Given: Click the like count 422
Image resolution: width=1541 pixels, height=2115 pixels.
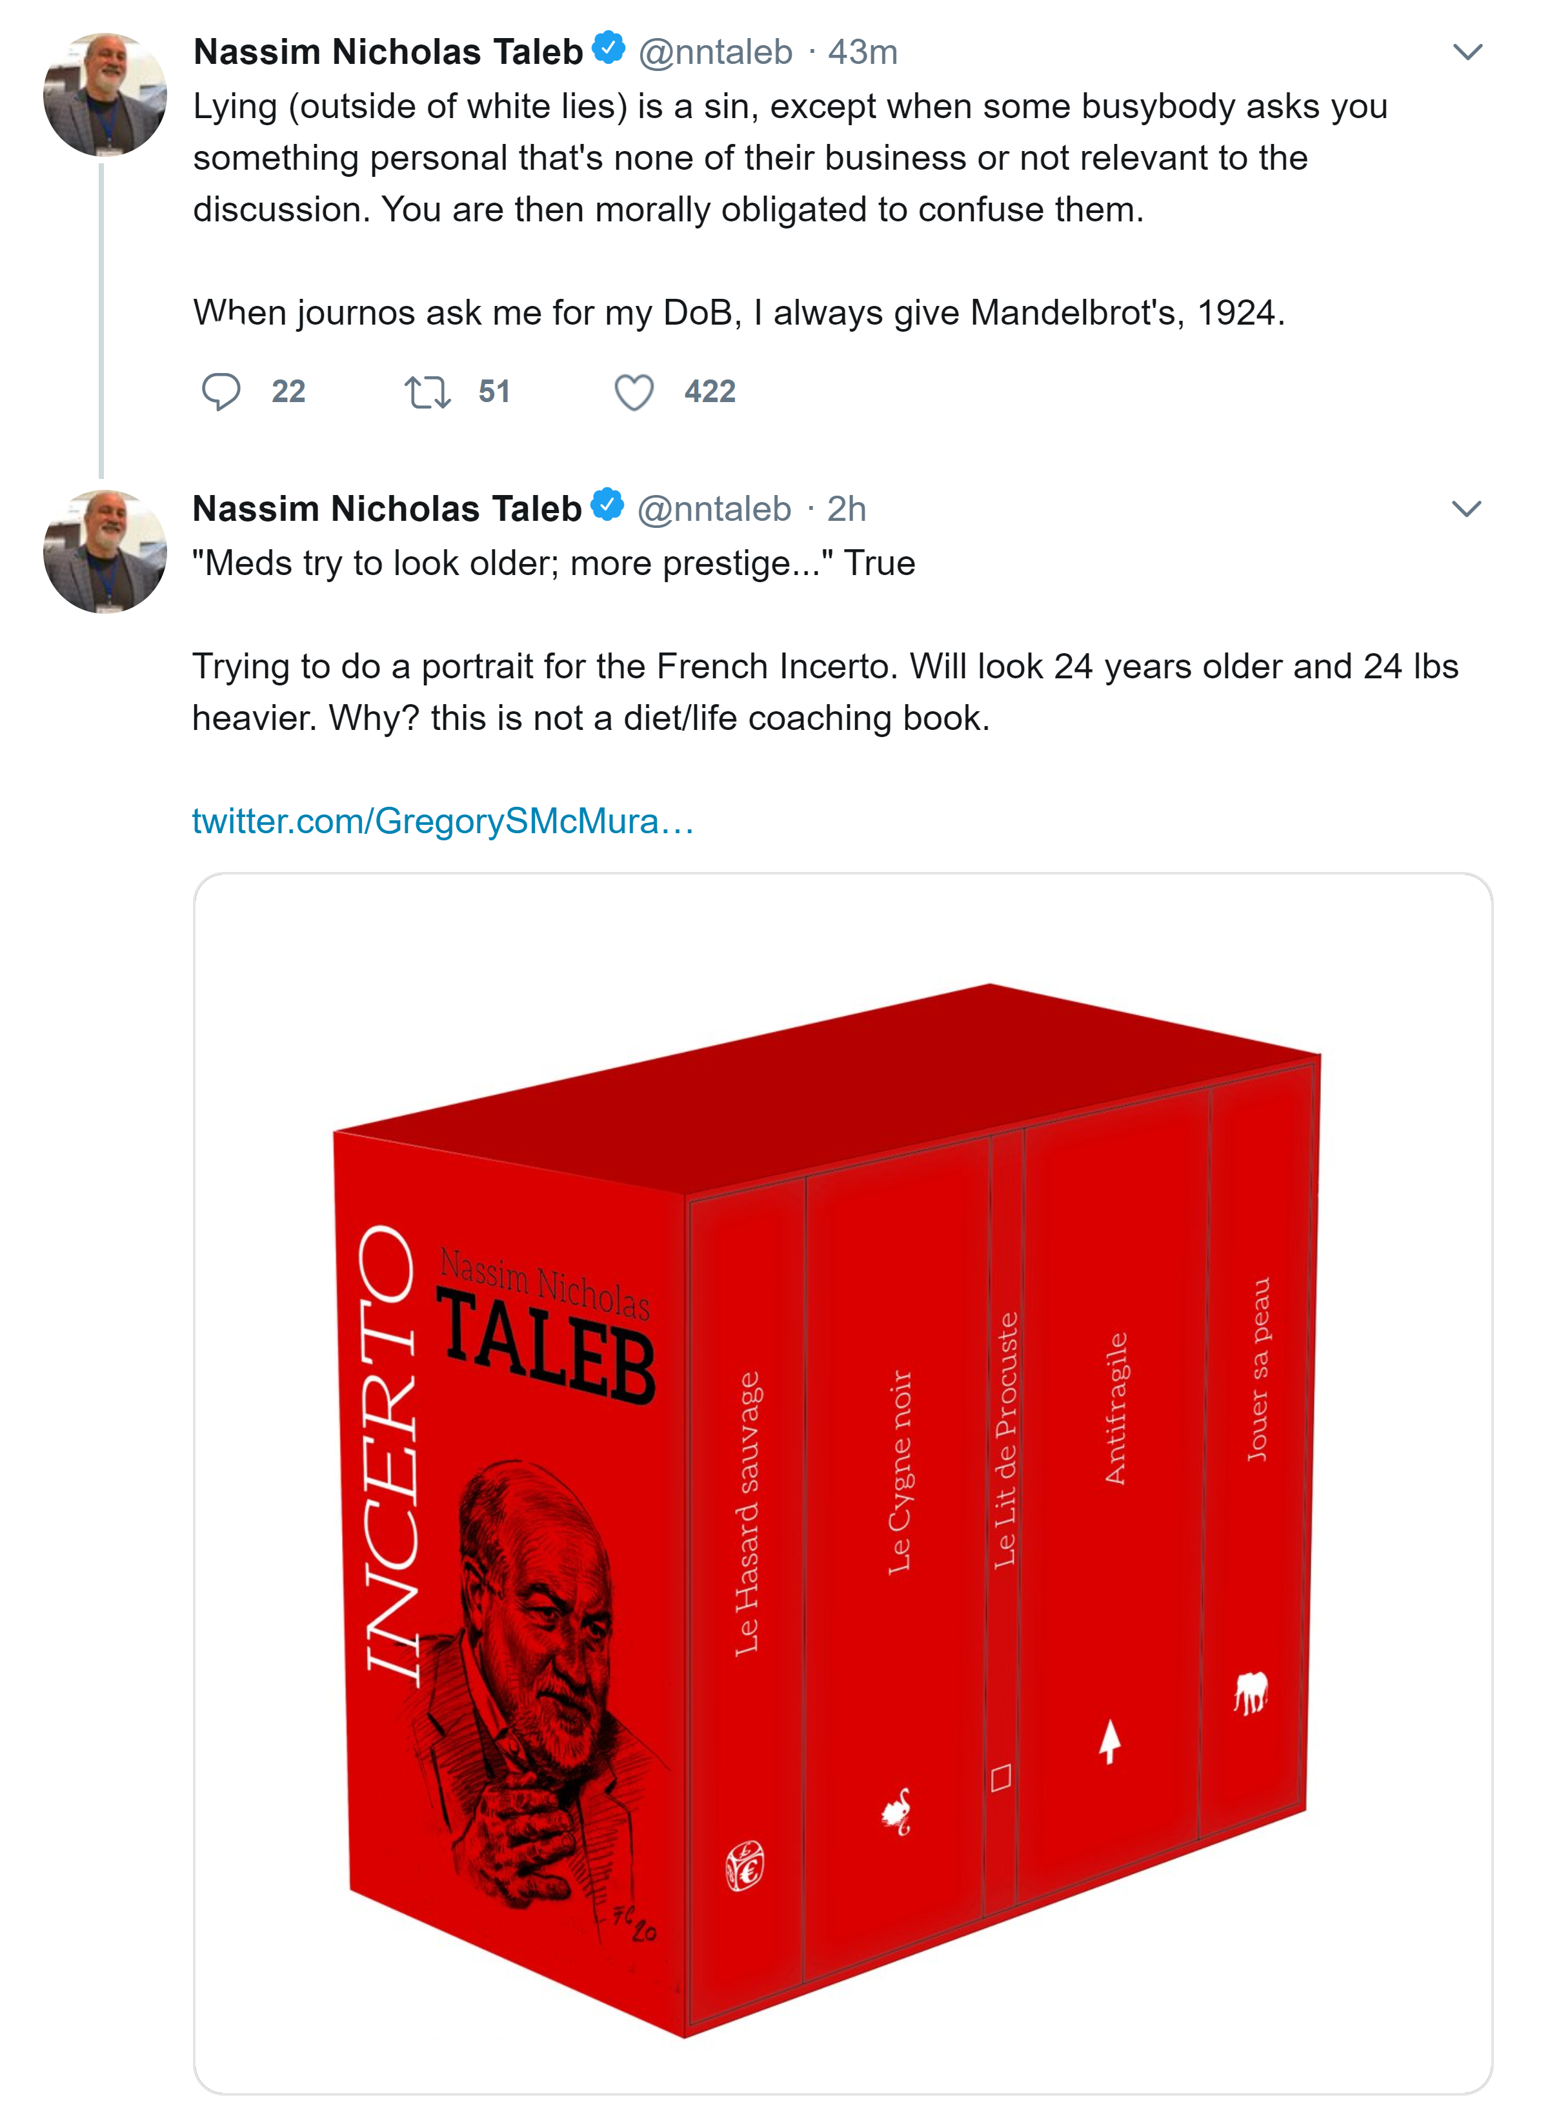Looking at the screenshot, I should coord(710,392).
